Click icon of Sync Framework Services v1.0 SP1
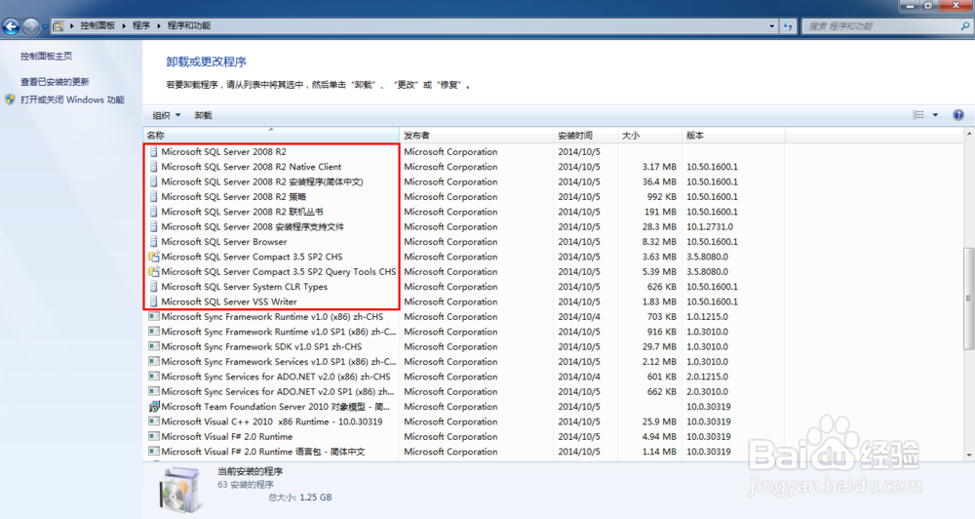 click(x=154, y=362)
